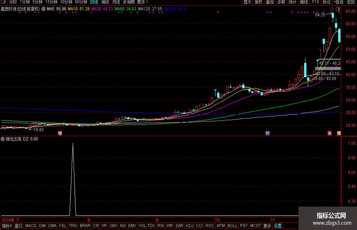Select the SAR indicator

click(x=179, y=226)
